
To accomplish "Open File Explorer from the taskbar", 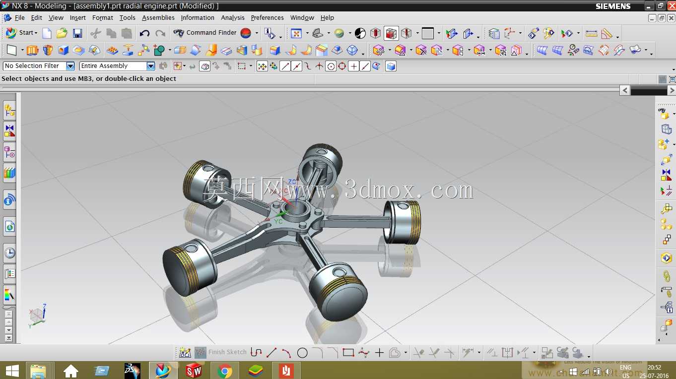I will click(x=39, y=371).
